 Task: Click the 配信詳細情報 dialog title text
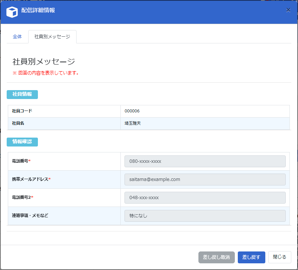coord(38,10)
